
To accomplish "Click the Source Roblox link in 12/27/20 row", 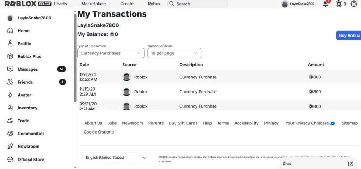I will 141,77.
